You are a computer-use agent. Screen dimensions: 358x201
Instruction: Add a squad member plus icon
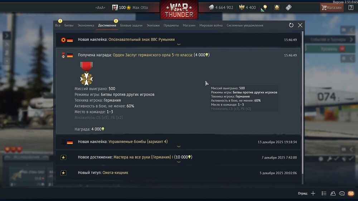(313, 193)
